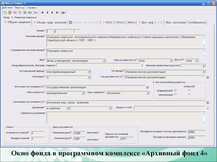Open the Срок хранения dropdown
This screenshot has height=162, width=217.
(148, 93)
